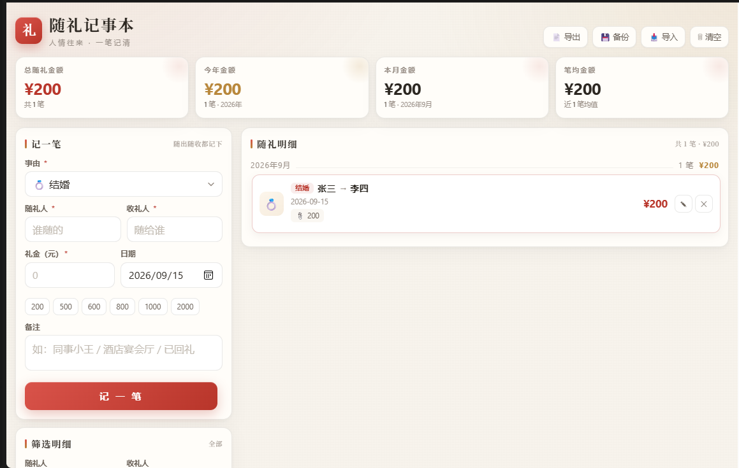Screen dimensions: 739x468
Task: Focus the 备注 notes textarea
Action: click(124, 353)
